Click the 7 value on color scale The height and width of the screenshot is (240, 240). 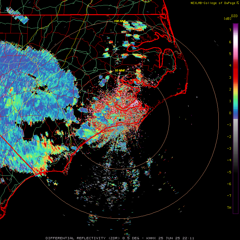230,30
